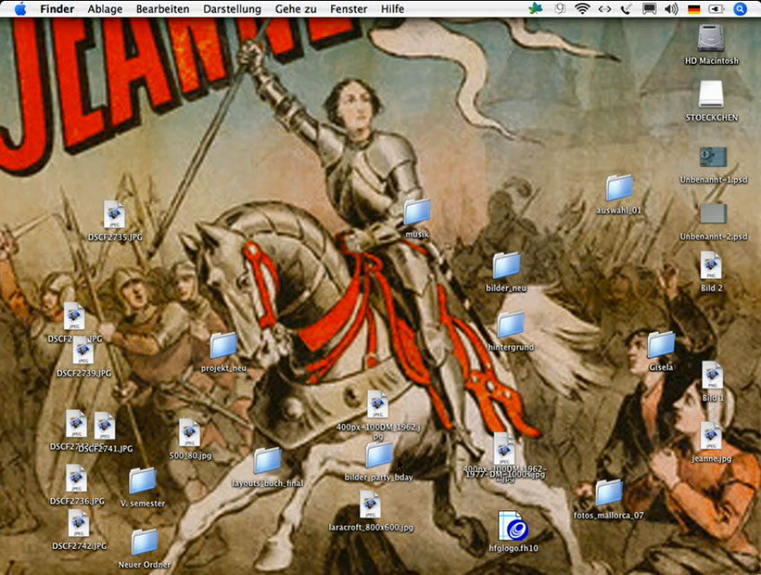The width and height of the screenshot is (761, 575).
Task: Click the Spotlight search magnifier icon
Action: point(740,9)
